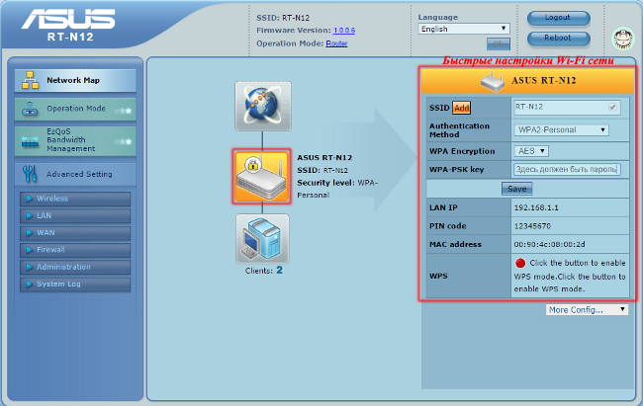Click the Network Map tree icon
This screenshot has height=406, width=643.
coord(31,80)
